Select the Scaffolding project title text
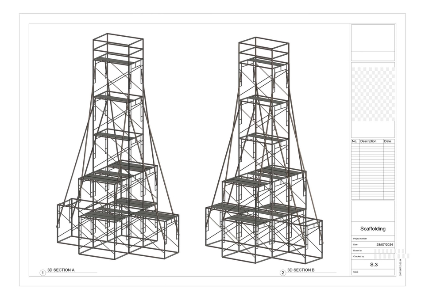The height and width of the screenshot is (300, 425). pyautogui.click(x=372, y=229)
